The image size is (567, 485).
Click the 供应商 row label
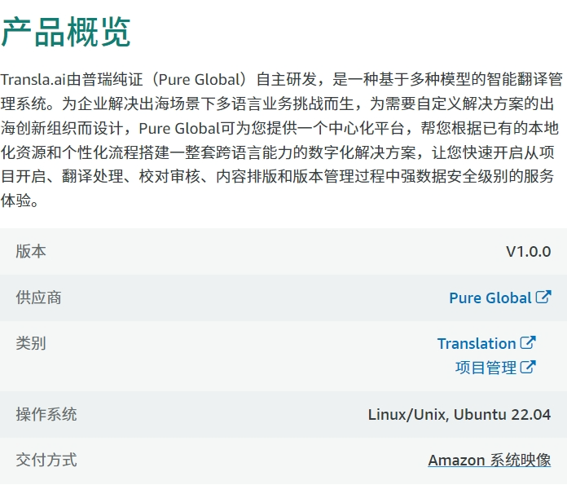tap(38, 298)
